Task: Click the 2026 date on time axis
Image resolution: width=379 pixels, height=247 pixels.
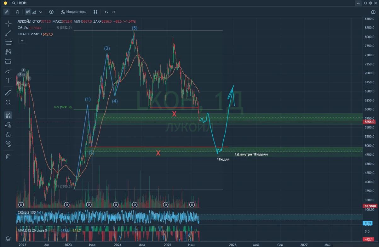Action: (x=233, y=244)
